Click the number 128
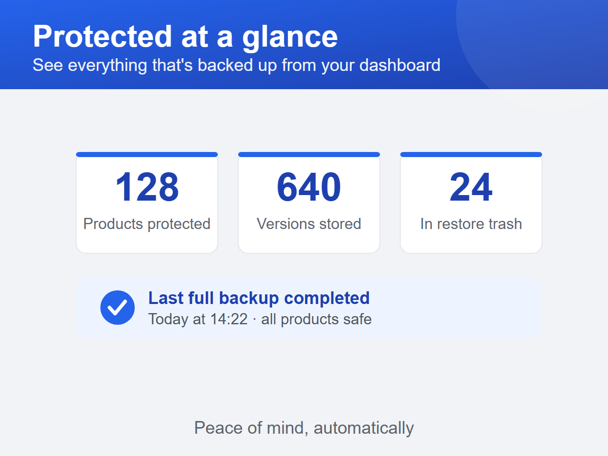The image size is (608, 456). click(147, 187)
